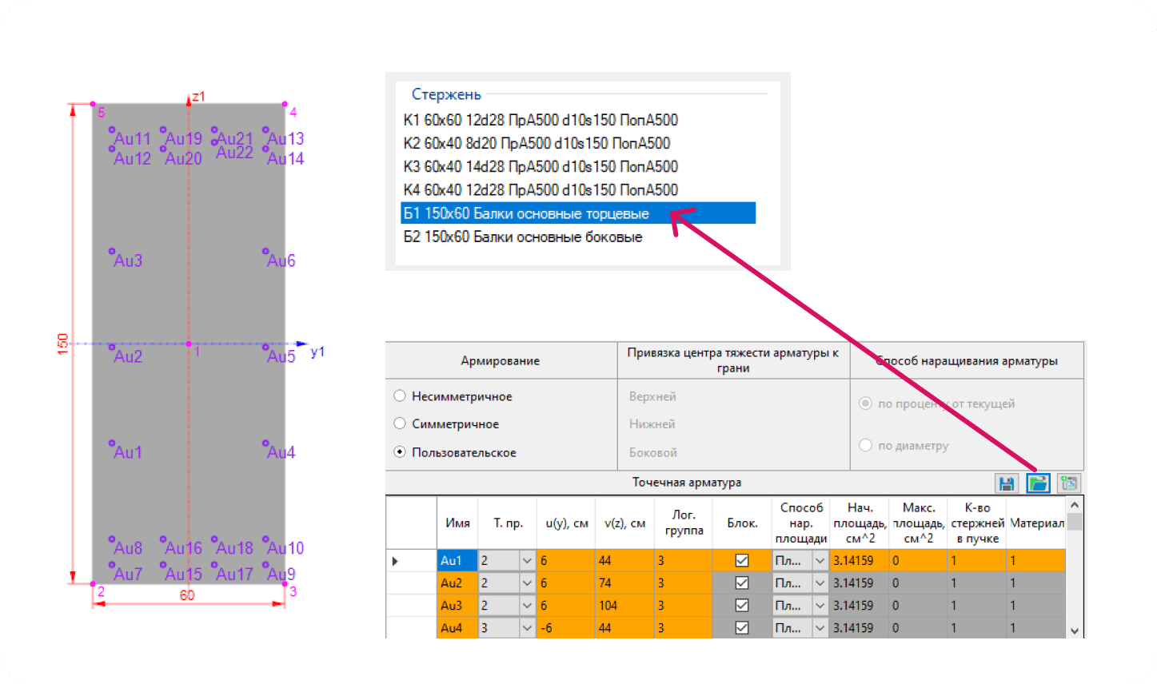Image resolution: width=1157 pixels, height=684 pixels.
Task: Toggle the Блок. checkbox for Au3
Action: (x=742, y=606)
